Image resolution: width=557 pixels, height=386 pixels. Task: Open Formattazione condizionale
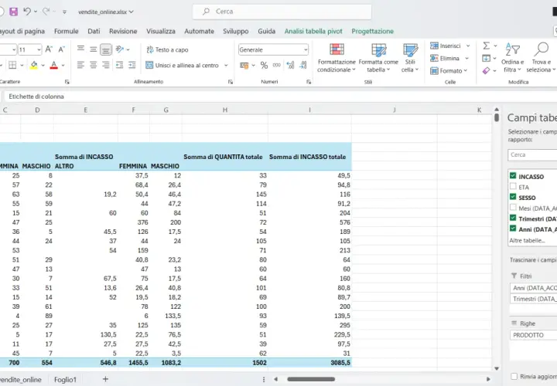[337, 58]
